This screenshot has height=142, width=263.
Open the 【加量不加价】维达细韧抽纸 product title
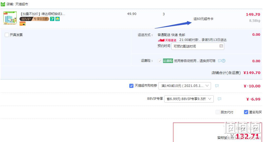[x=43, y=14]
